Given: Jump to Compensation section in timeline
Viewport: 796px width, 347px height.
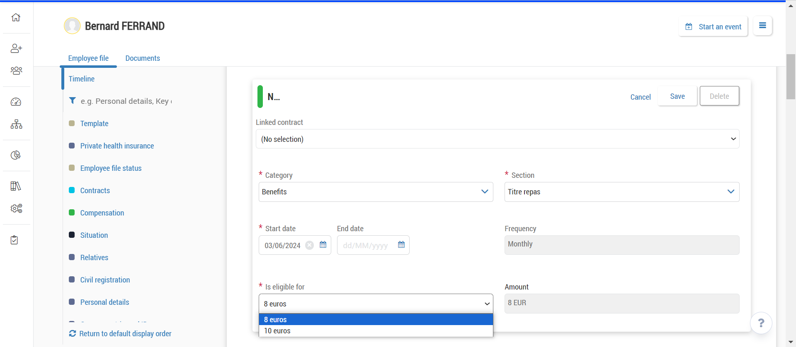Looking at the screenshot, I should [102, 213].
